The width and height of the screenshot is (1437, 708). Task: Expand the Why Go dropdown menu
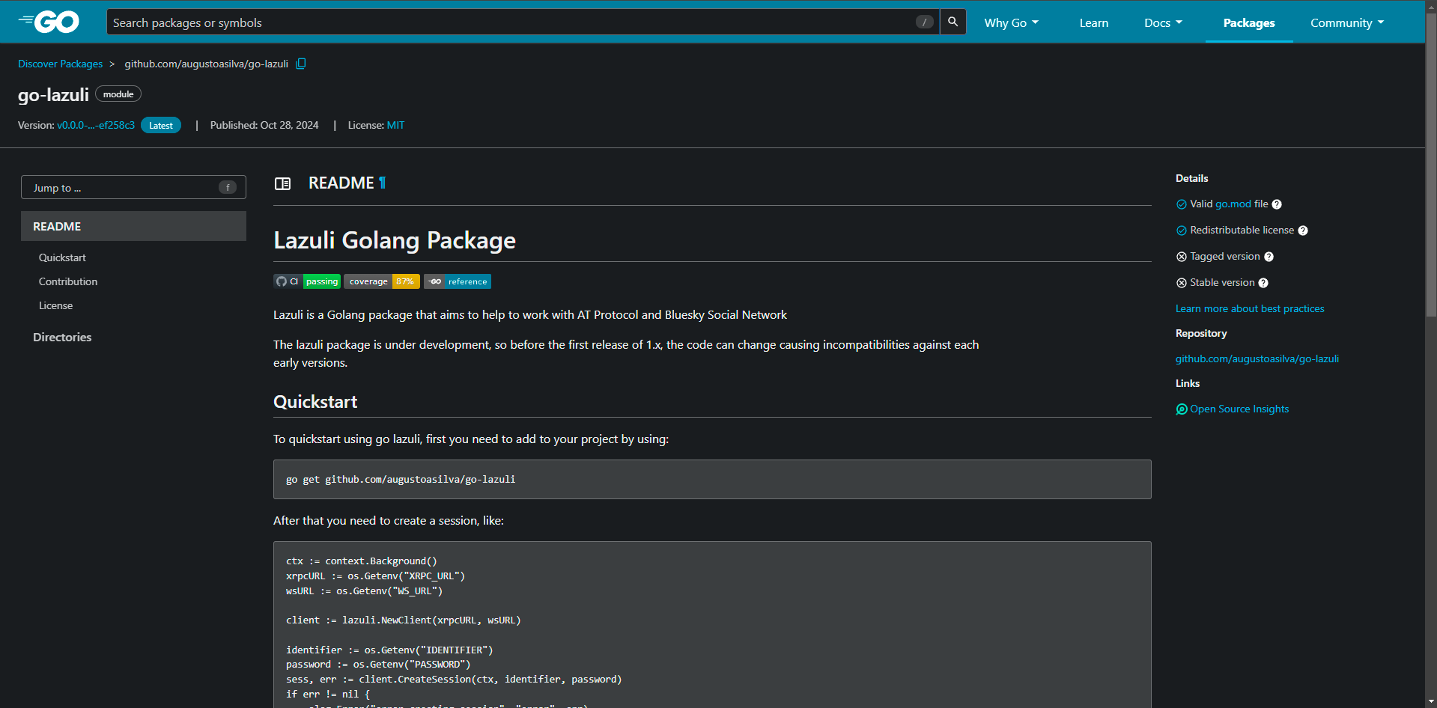click(x=1012, y=22)
